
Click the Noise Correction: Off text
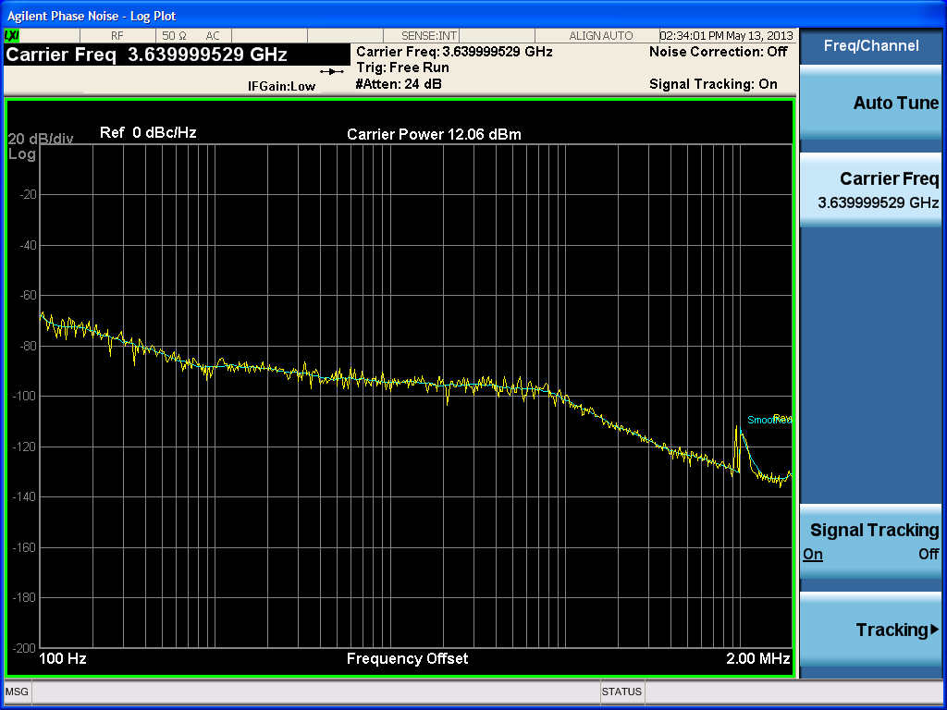point(718,52)
